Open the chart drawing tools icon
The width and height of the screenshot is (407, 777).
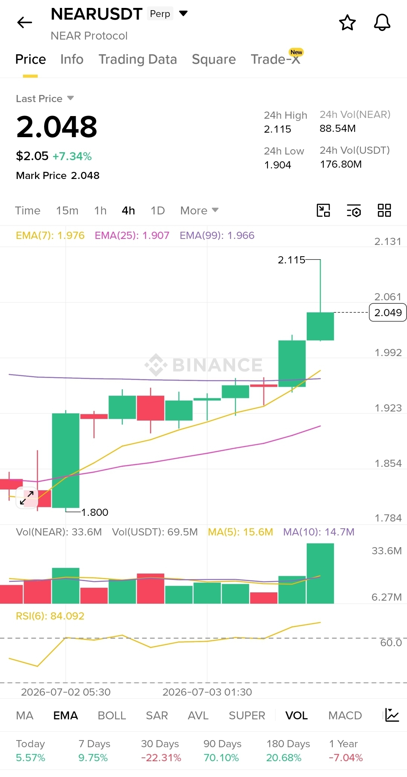[x=323, y=210]
